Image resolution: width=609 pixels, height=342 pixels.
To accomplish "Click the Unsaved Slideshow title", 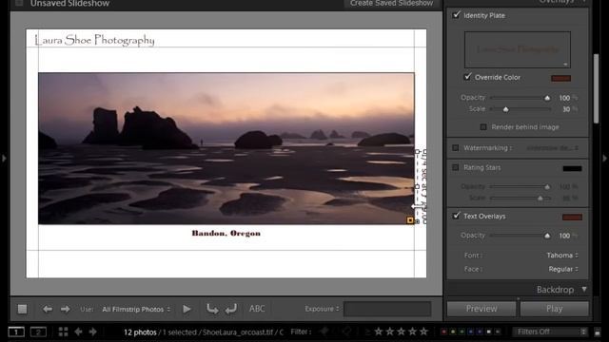I will (x=69, y=4).
